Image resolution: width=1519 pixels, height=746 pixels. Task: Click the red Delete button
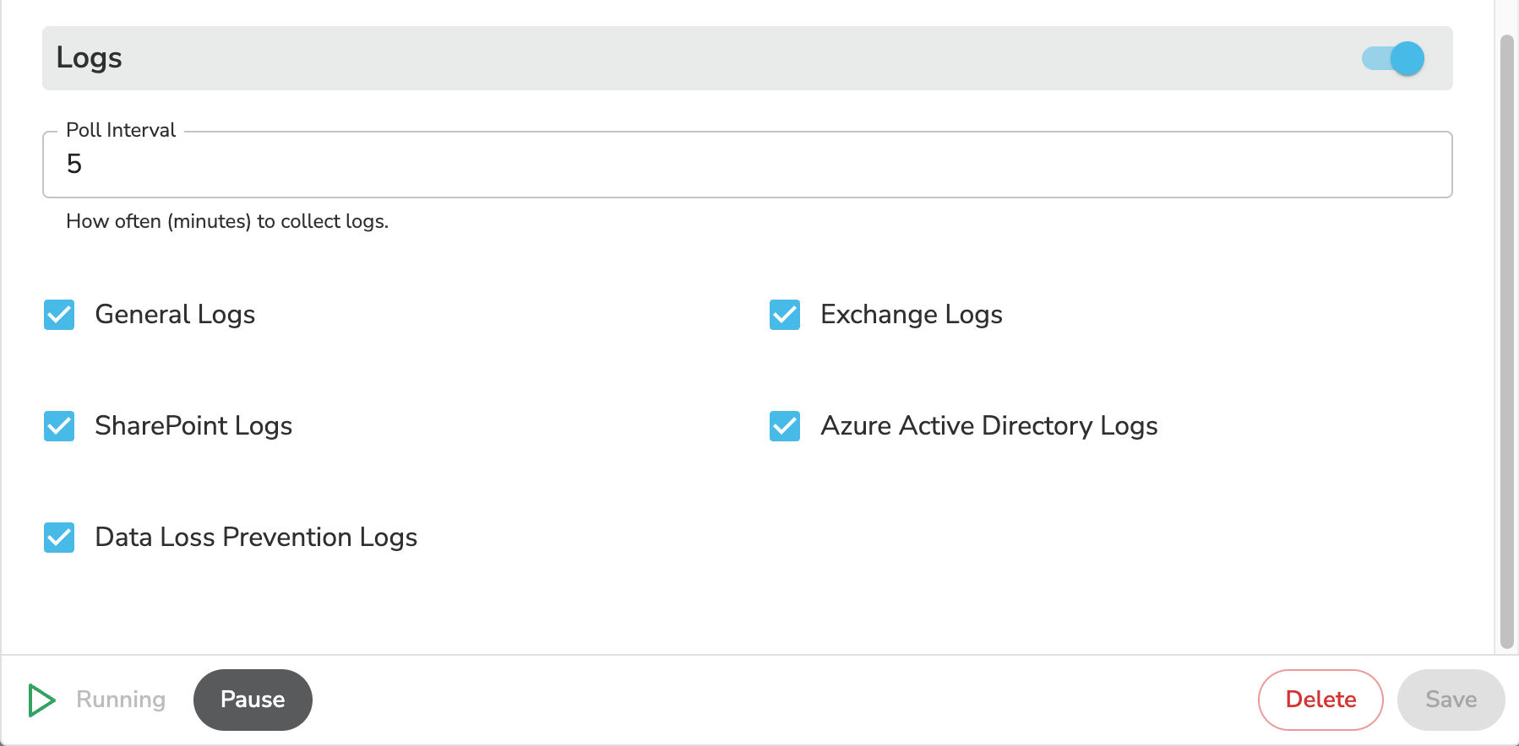pos(1320,700)
